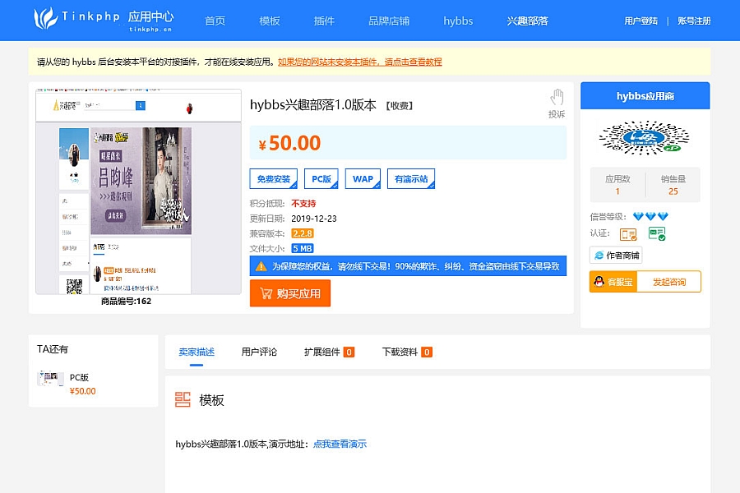Open the PC版 thumbnail under TA还有

(50, 378)
